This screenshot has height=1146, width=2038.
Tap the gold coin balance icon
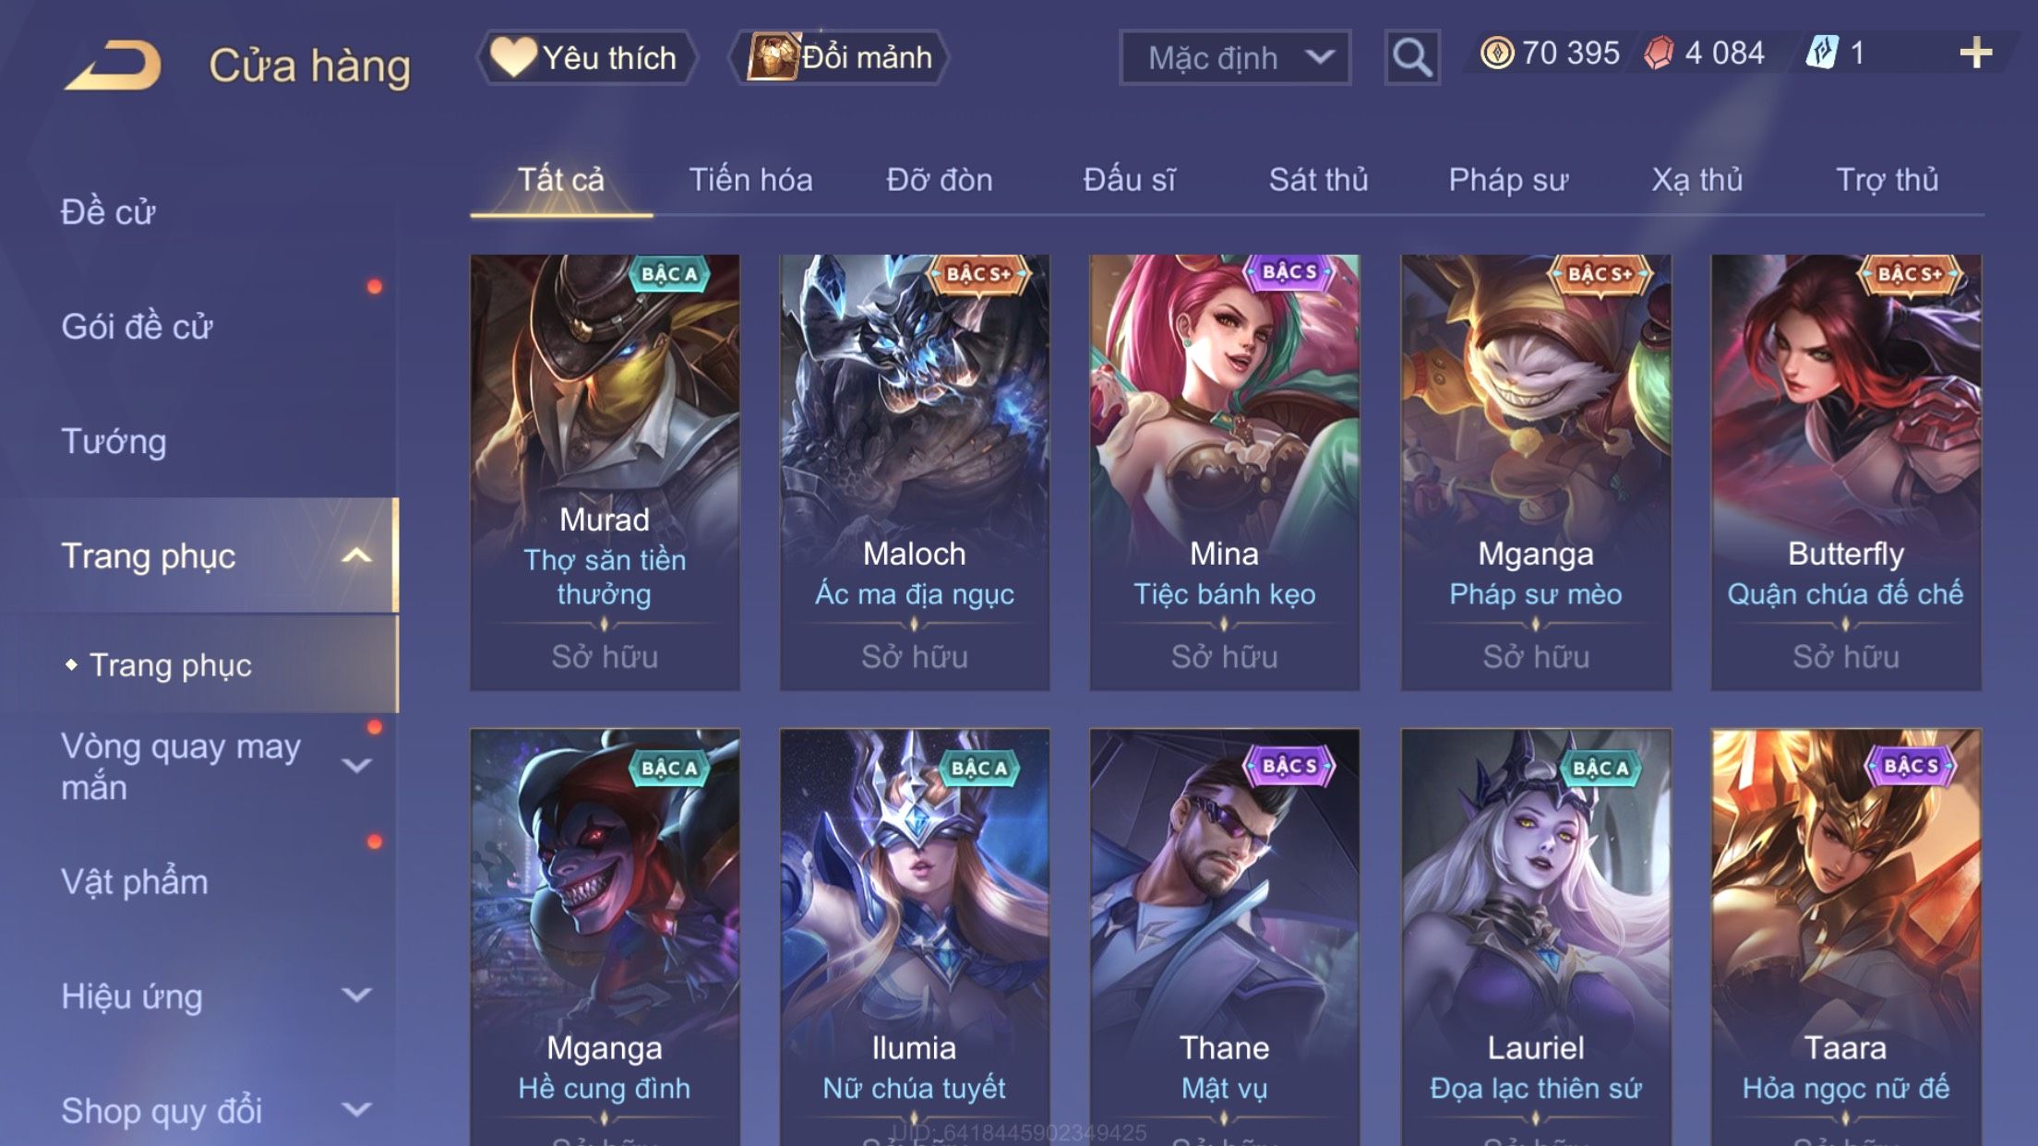tap(1497, 53)
